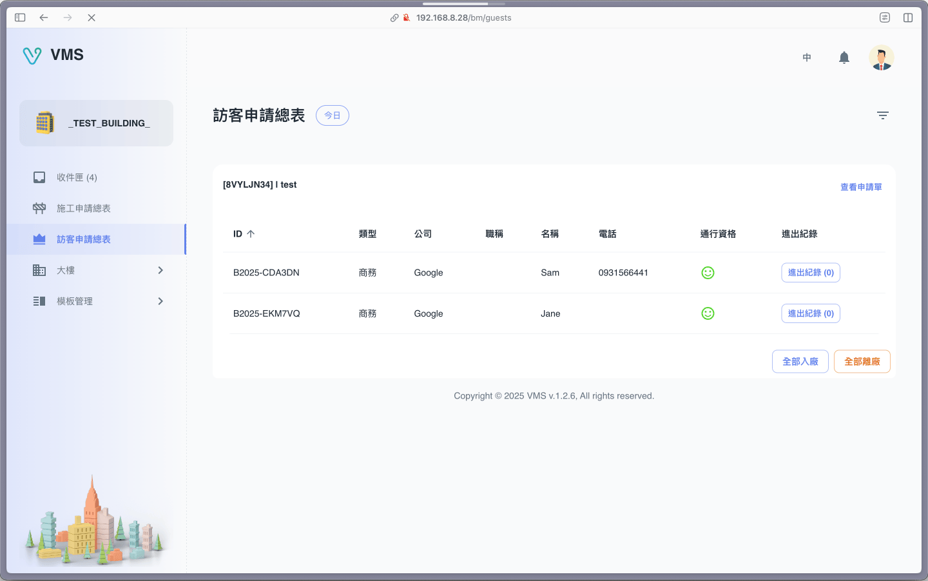The height and width of the screenshot is (581, 928).
Task: Click the browser address bar URL
Action: (x=463, y=17)
